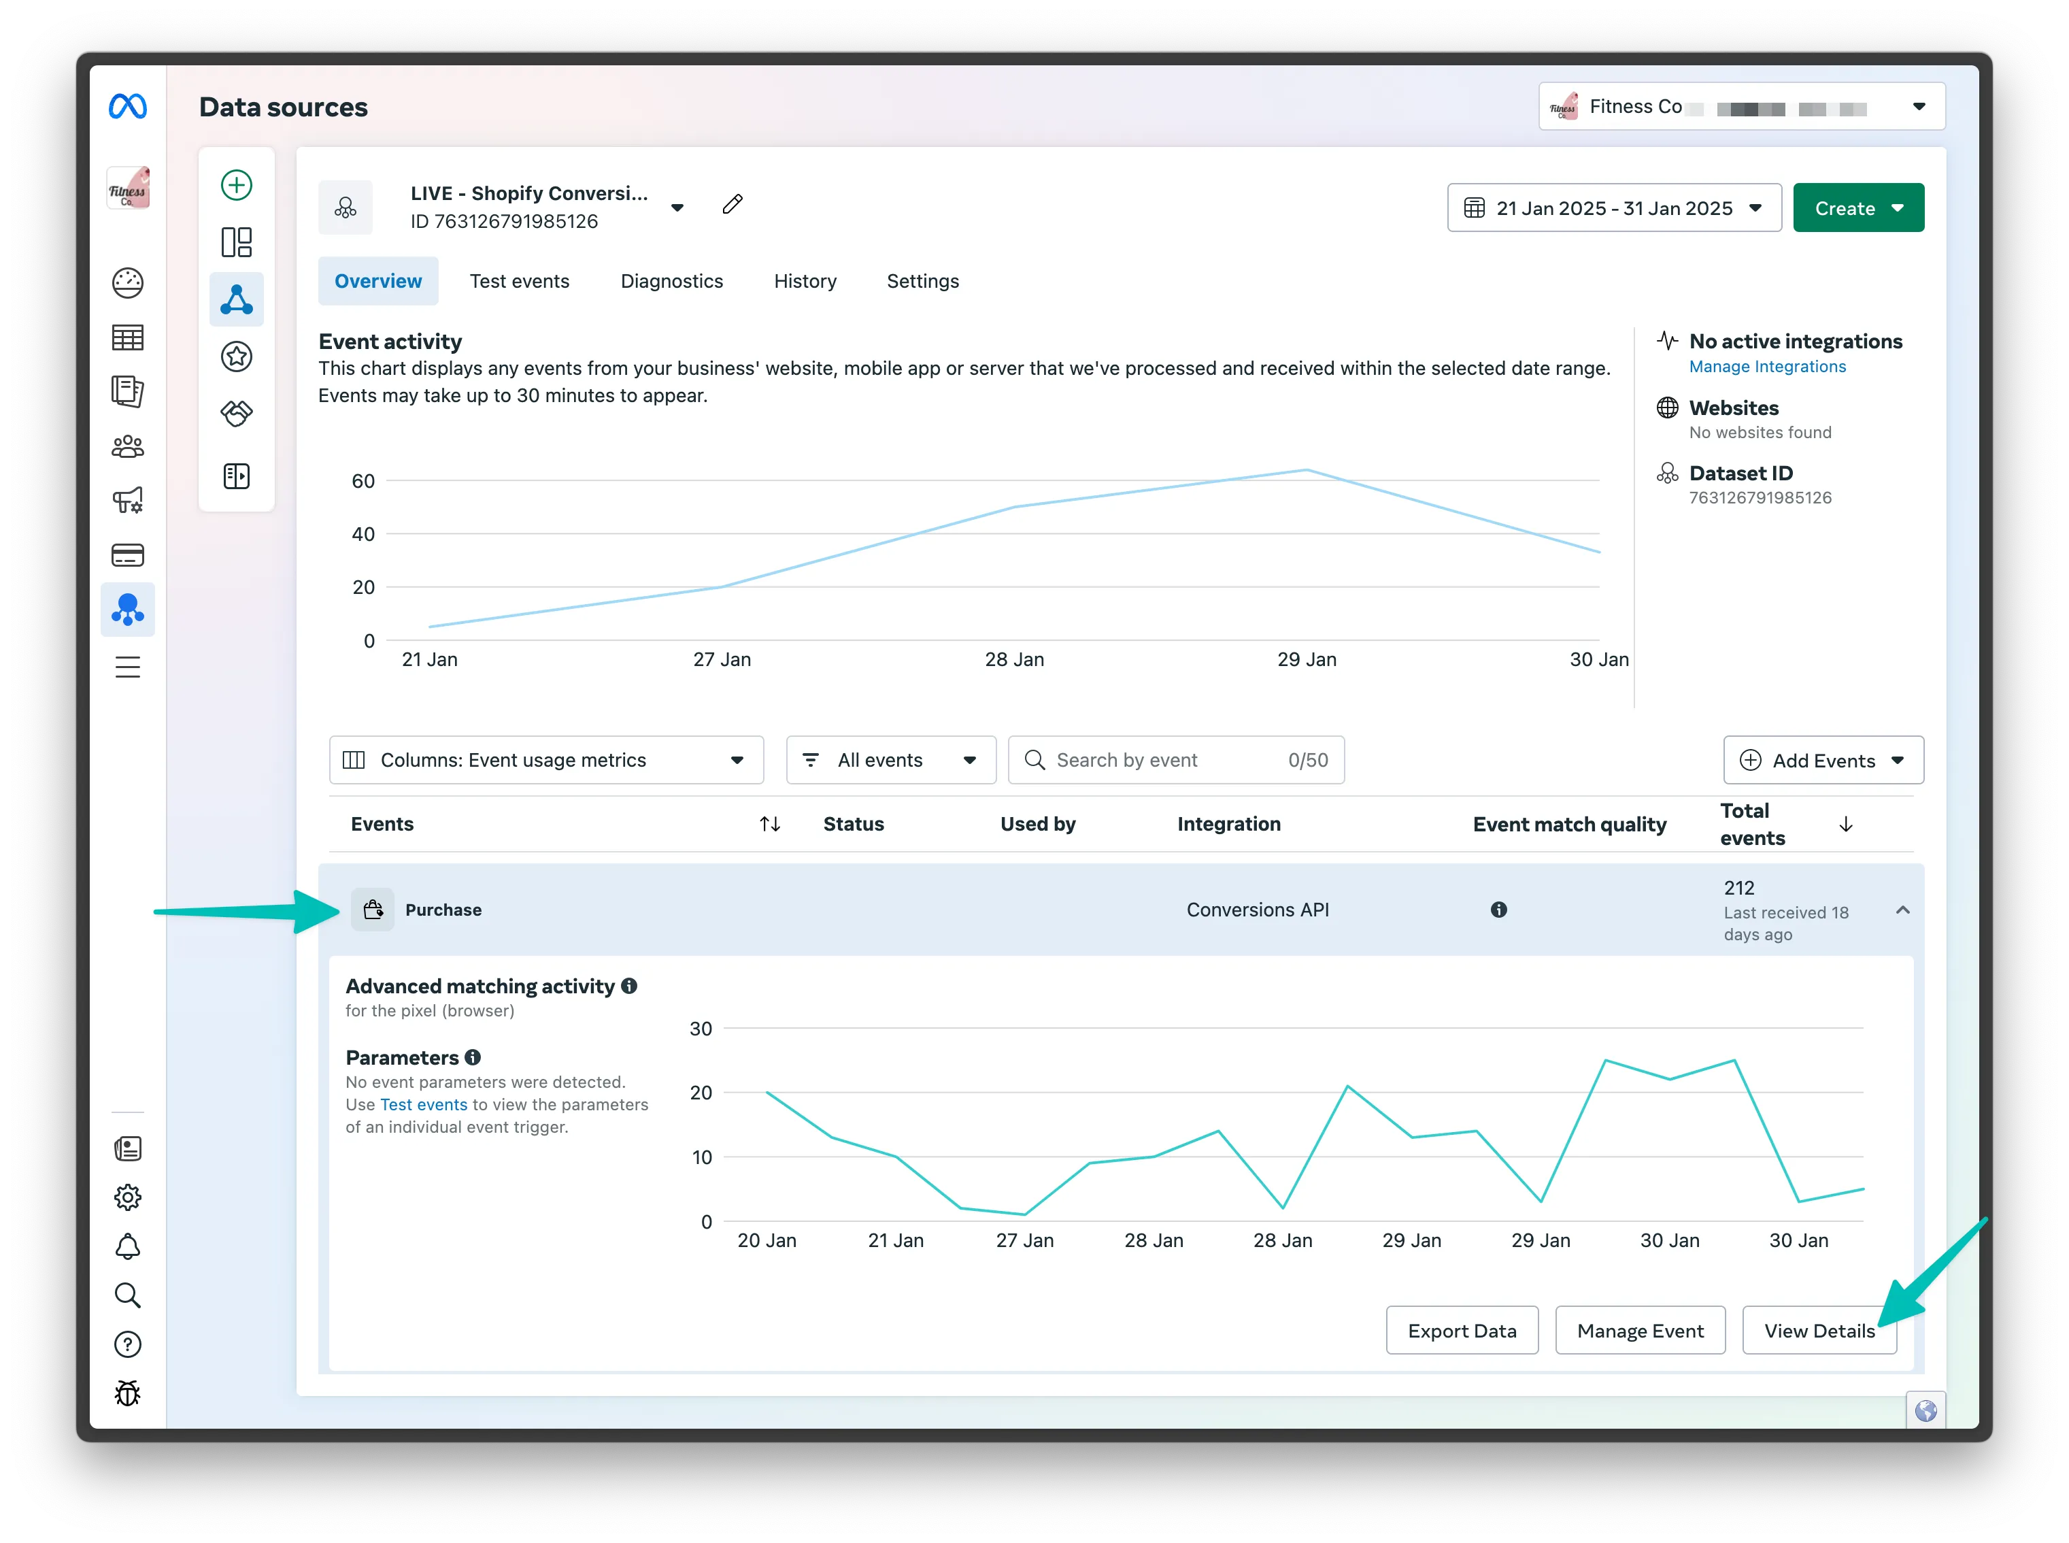Open the Test events tab

point(519,281)
